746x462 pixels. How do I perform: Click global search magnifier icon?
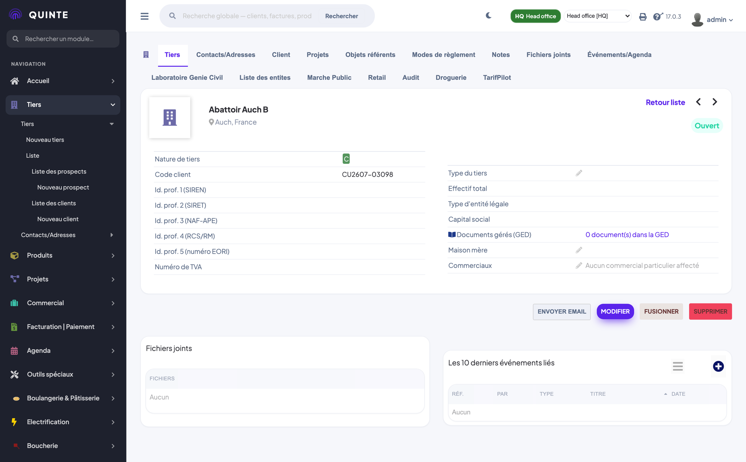(x=173, y=16)
